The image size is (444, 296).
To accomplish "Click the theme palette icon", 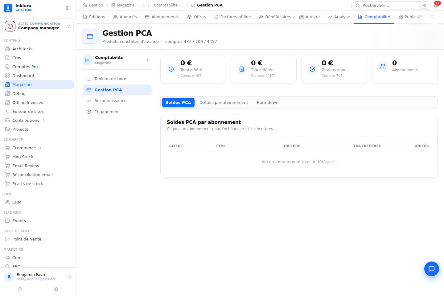I will (20, 289).
